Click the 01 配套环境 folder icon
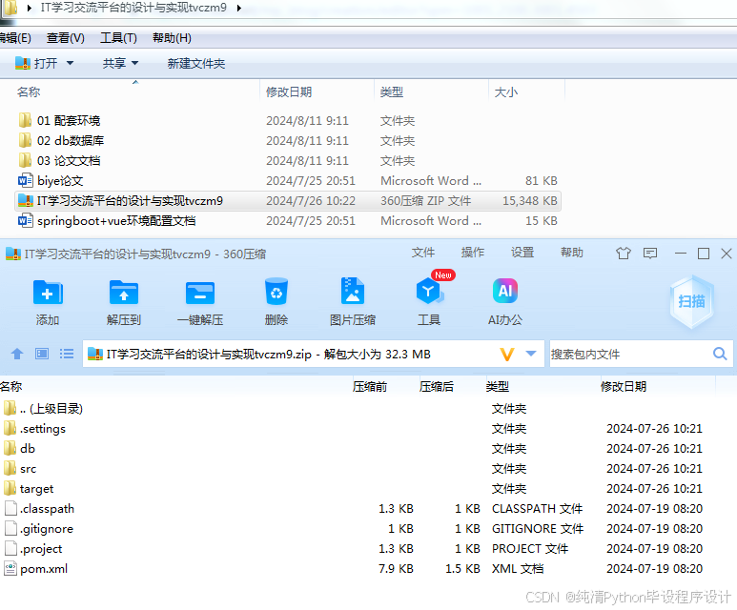 pyautogui.click(x=26, y=120)
